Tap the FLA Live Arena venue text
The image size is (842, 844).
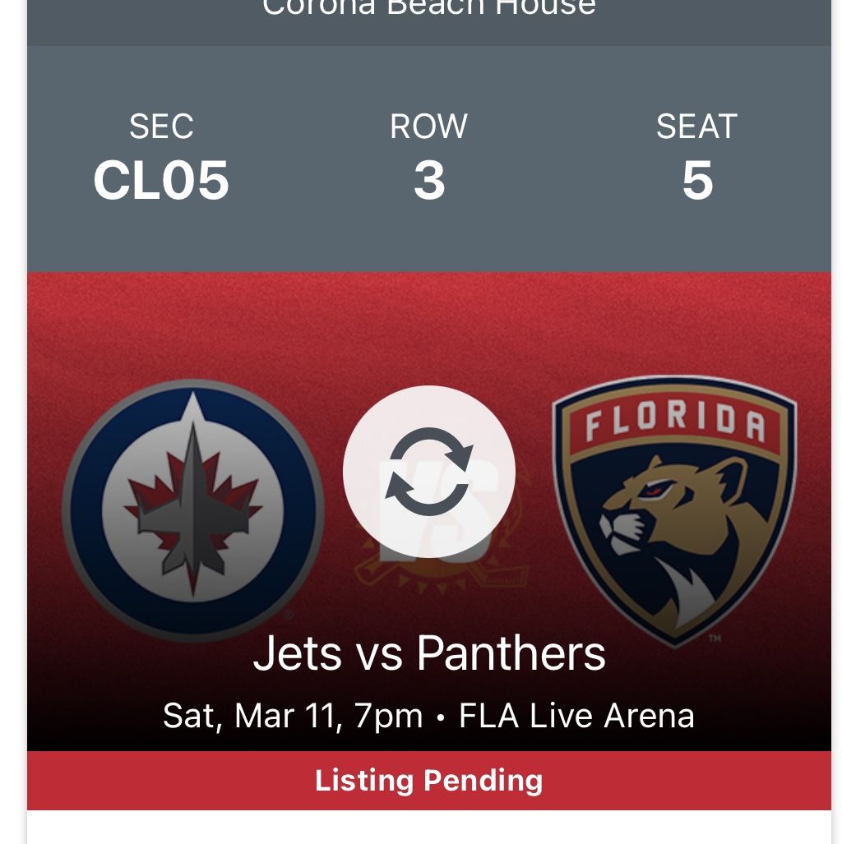coord(576,716)
